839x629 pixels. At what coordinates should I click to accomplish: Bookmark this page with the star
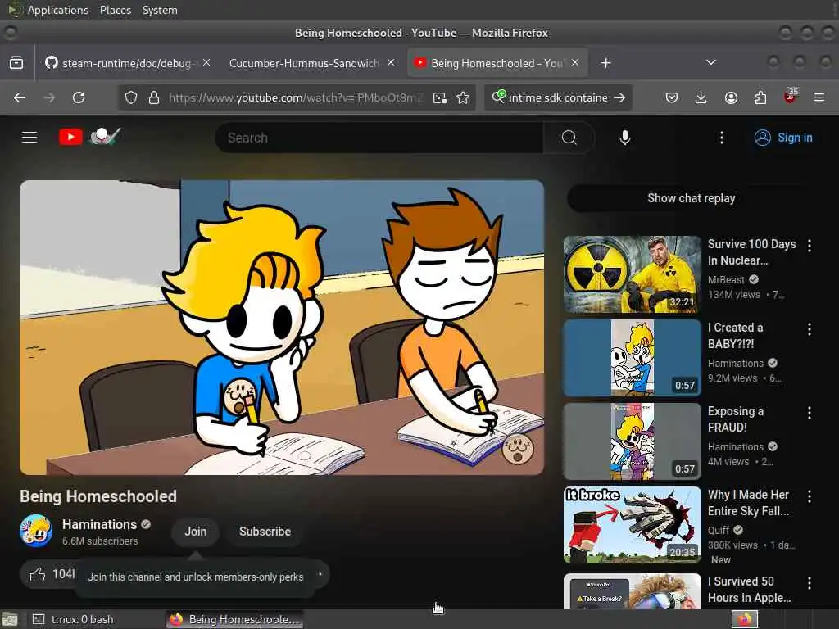[463, 97]
